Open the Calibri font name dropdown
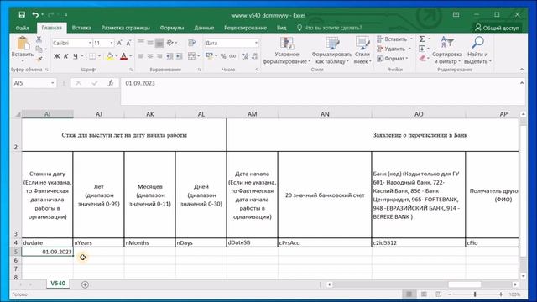The width and height of the screenshot is (537, 302). pos(90,43)
